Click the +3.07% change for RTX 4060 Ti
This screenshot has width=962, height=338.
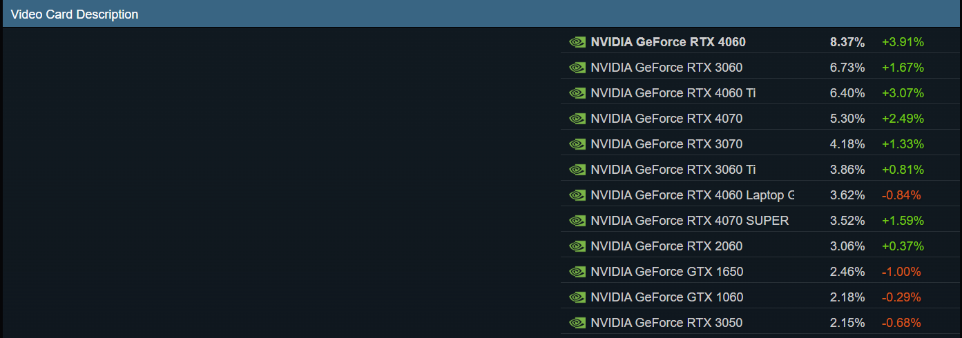903,93
